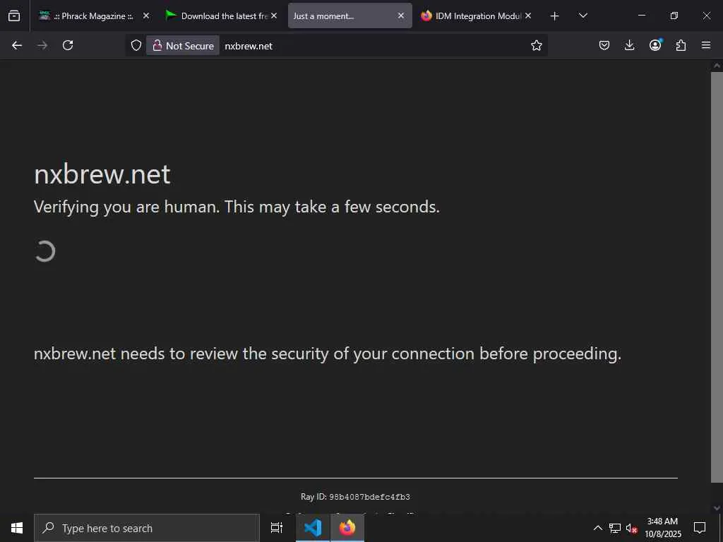The width and height of the screenshot is (723, 542).
Task: Switch to IDM Integration Module tab
Action: 477,16
